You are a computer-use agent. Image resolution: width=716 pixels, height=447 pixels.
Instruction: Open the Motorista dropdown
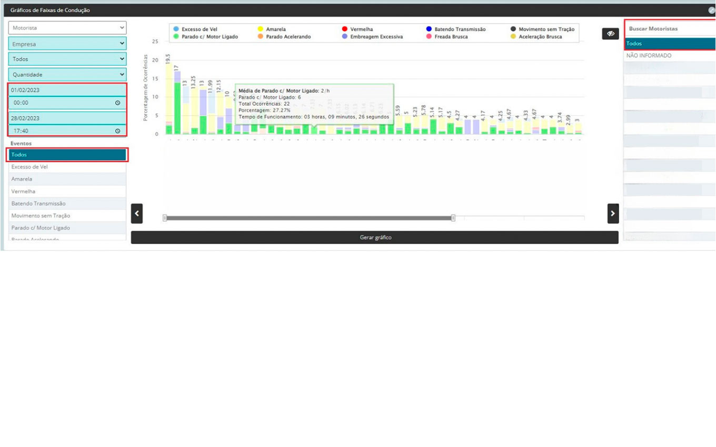[67, 28]
